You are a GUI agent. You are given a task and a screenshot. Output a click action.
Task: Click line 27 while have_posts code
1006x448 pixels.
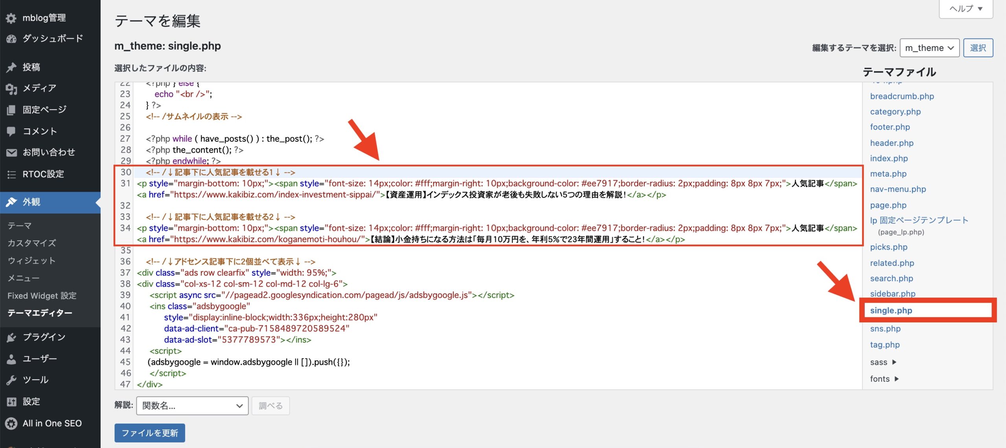pyautogui.click(x=235, y=139)
